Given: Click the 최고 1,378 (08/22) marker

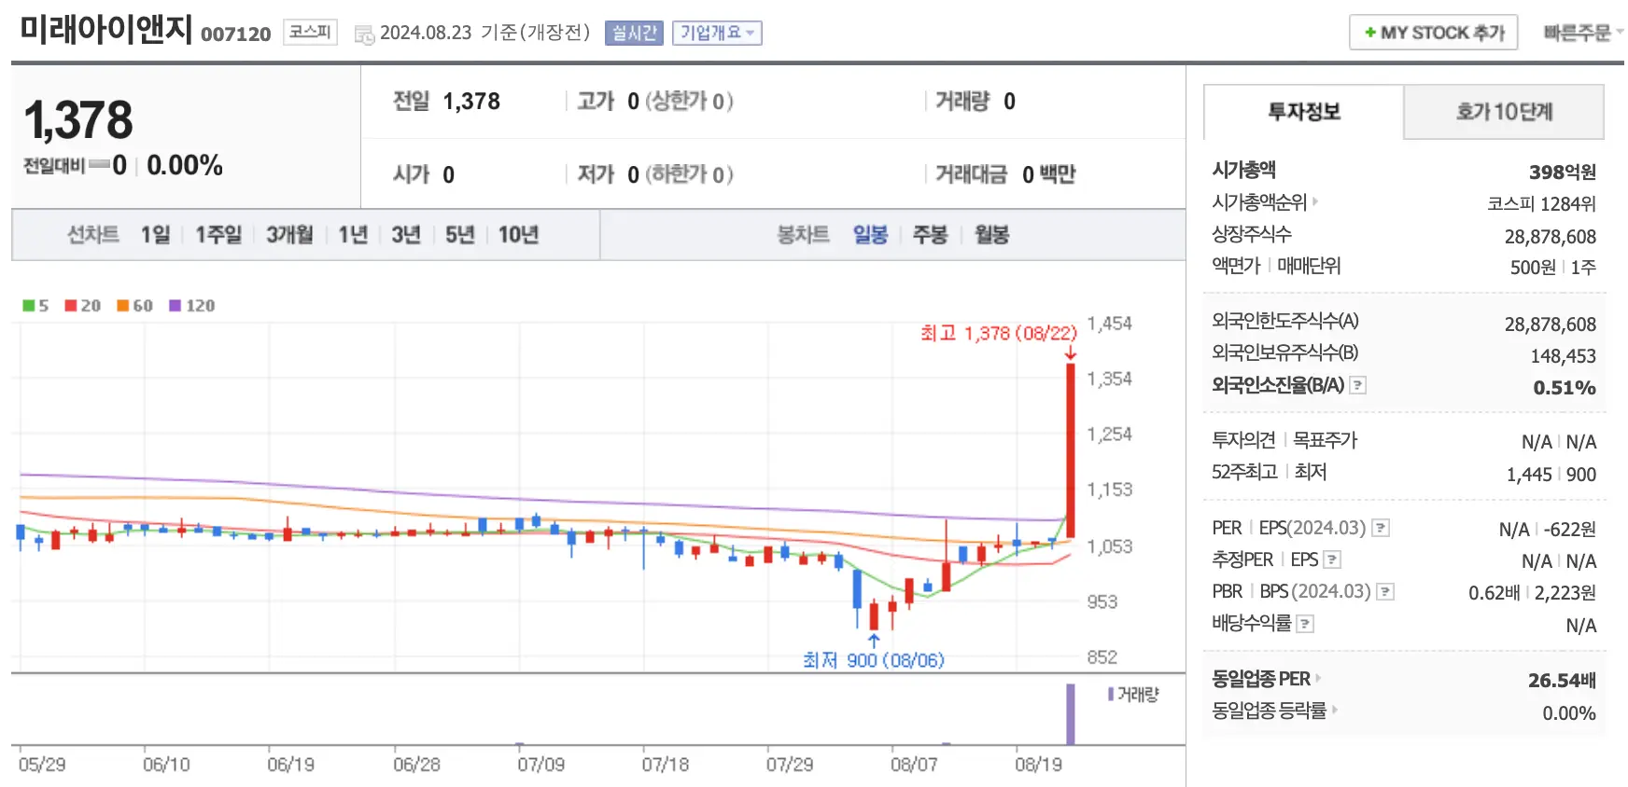Looking at the screenshot, I should click(998, 333).
